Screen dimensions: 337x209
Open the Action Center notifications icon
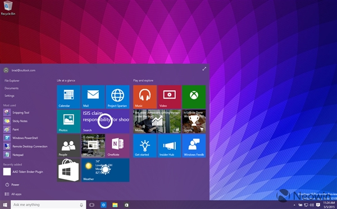(x=318, y=205)
